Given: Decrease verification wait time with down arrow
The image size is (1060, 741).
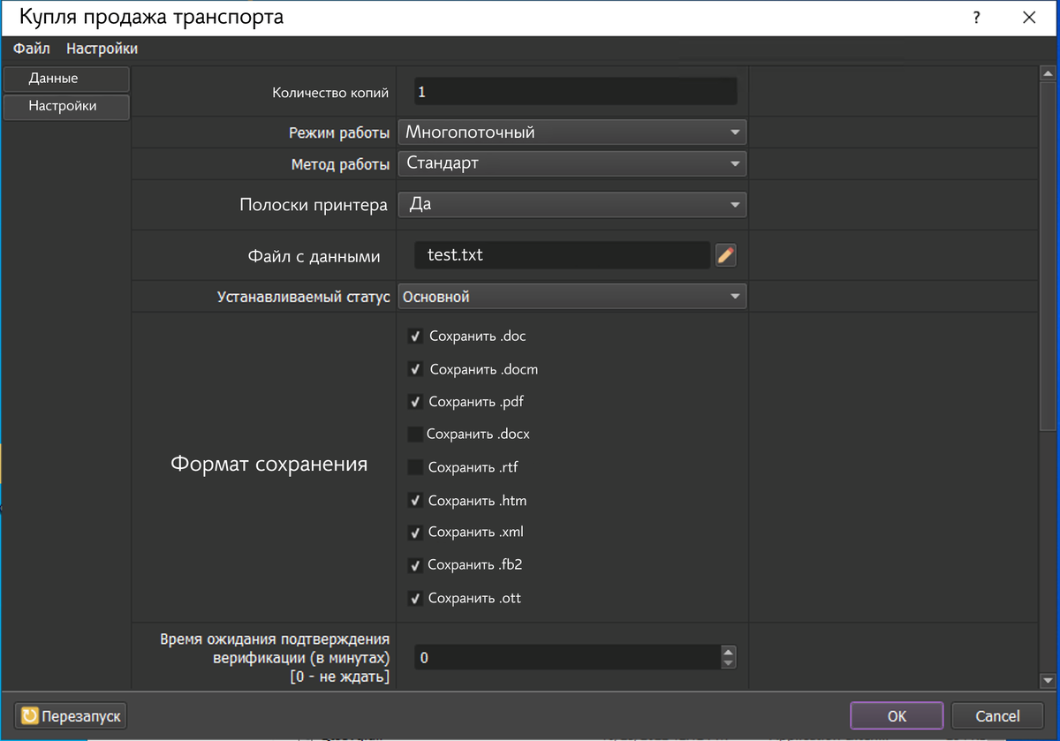Looking at the screenshot, I should [729, 664].
